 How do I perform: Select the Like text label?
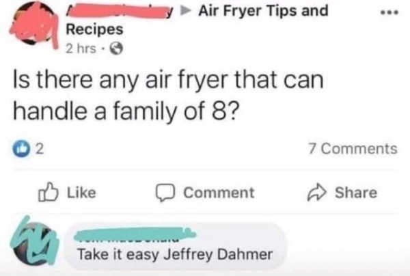coord(81,193)
